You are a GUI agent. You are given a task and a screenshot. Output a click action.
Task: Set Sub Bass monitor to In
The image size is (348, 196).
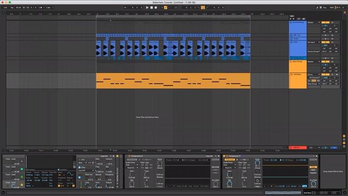click(x=309, y=81)
